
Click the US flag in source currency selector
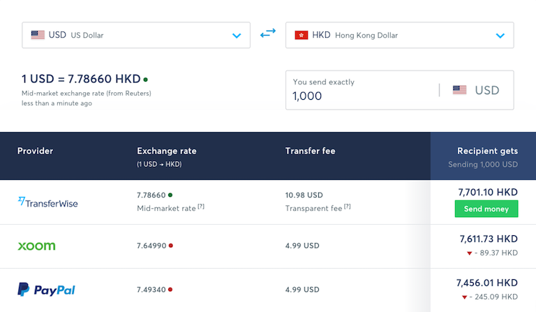coord(38,35)
